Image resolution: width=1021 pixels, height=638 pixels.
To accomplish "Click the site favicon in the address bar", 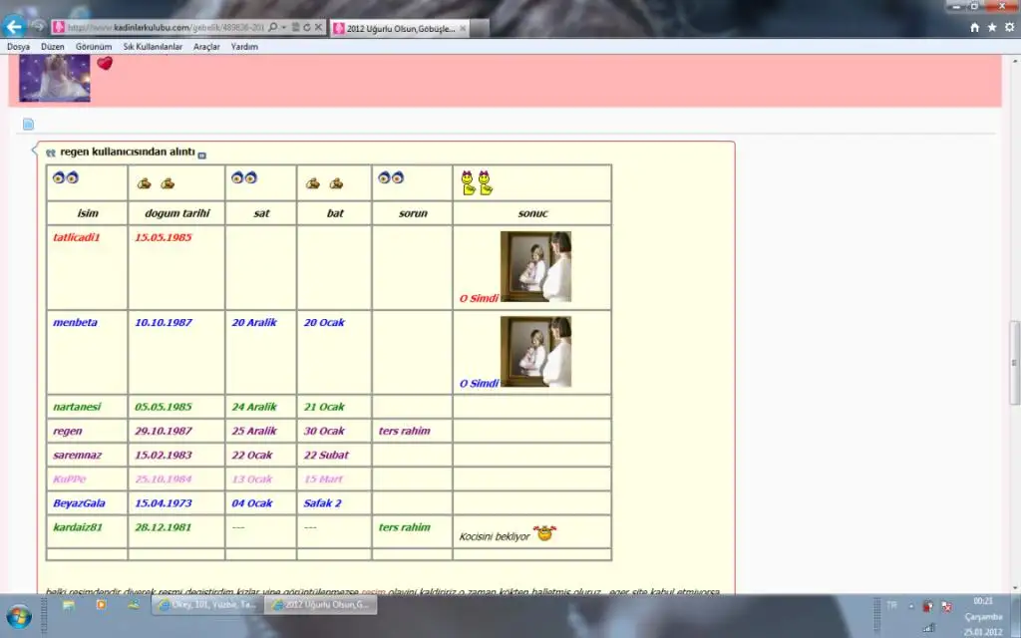I will coord(59,27).
